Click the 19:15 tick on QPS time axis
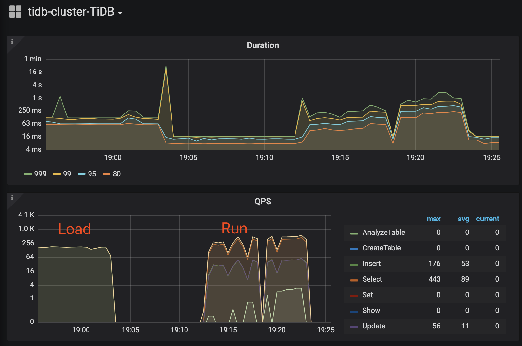This screenshot has width=522, height=346. tap(228, 330)
